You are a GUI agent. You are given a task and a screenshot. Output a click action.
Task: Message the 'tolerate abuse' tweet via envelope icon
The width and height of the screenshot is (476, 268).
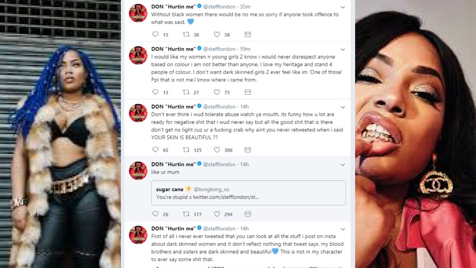[248, 150]
